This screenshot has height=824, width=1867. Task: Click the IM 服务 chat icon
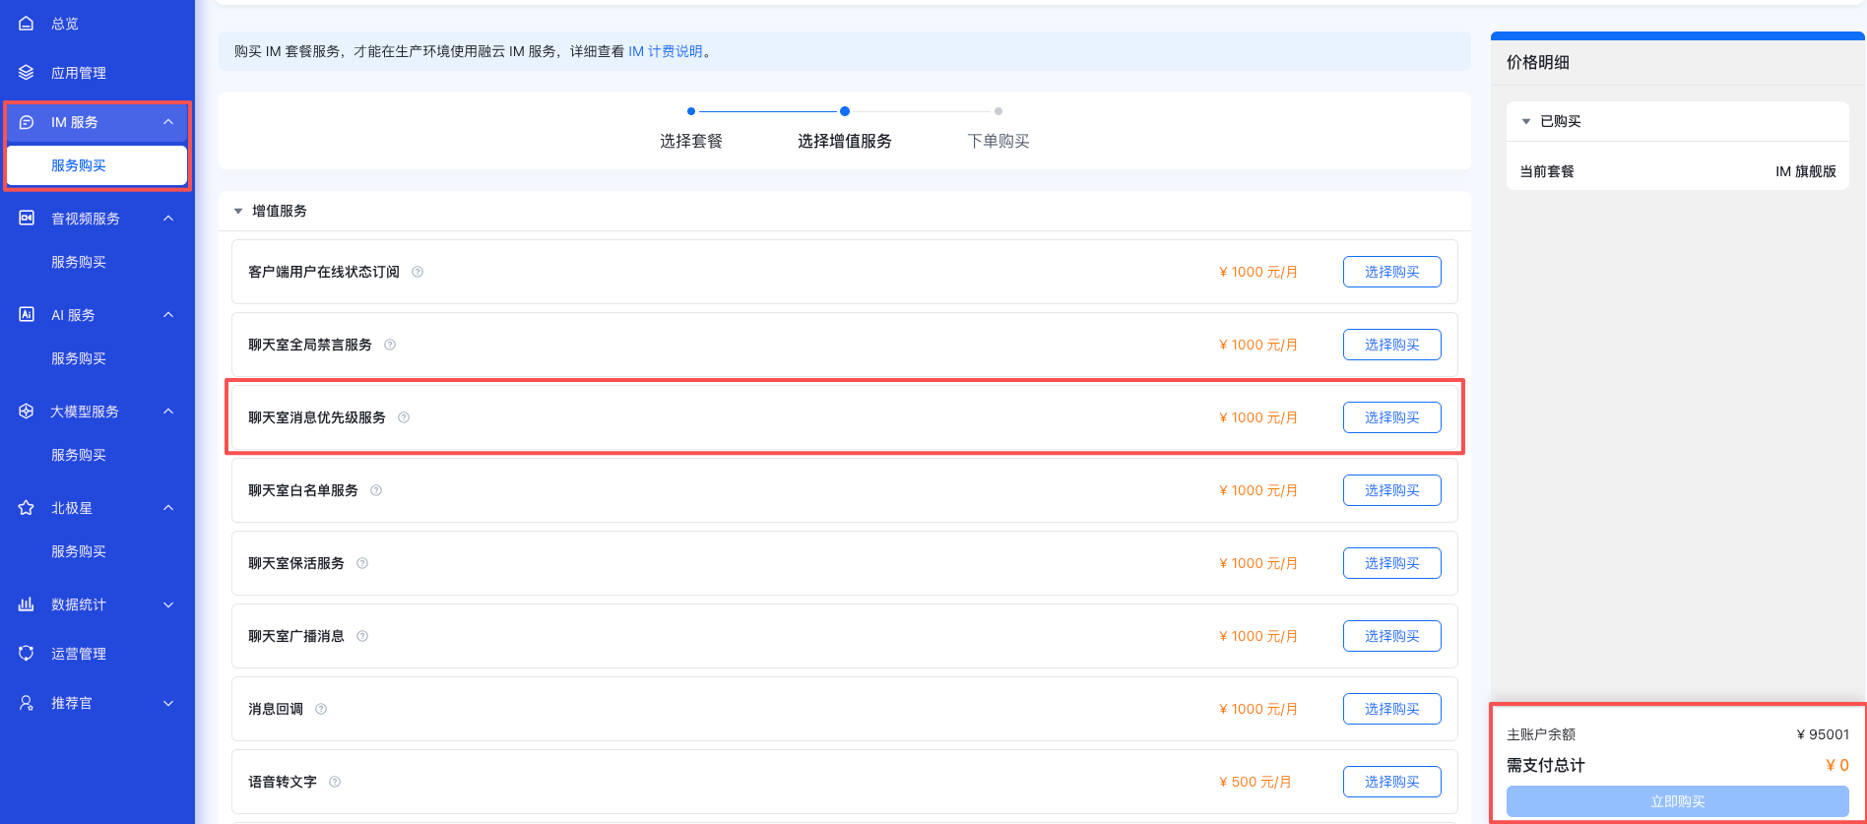(x=27, y=122)
